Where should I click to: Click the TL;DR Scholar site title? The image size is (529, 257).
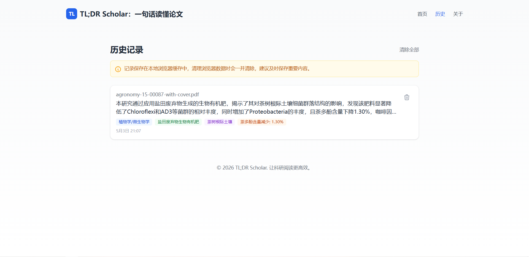[x=131, y=14]
